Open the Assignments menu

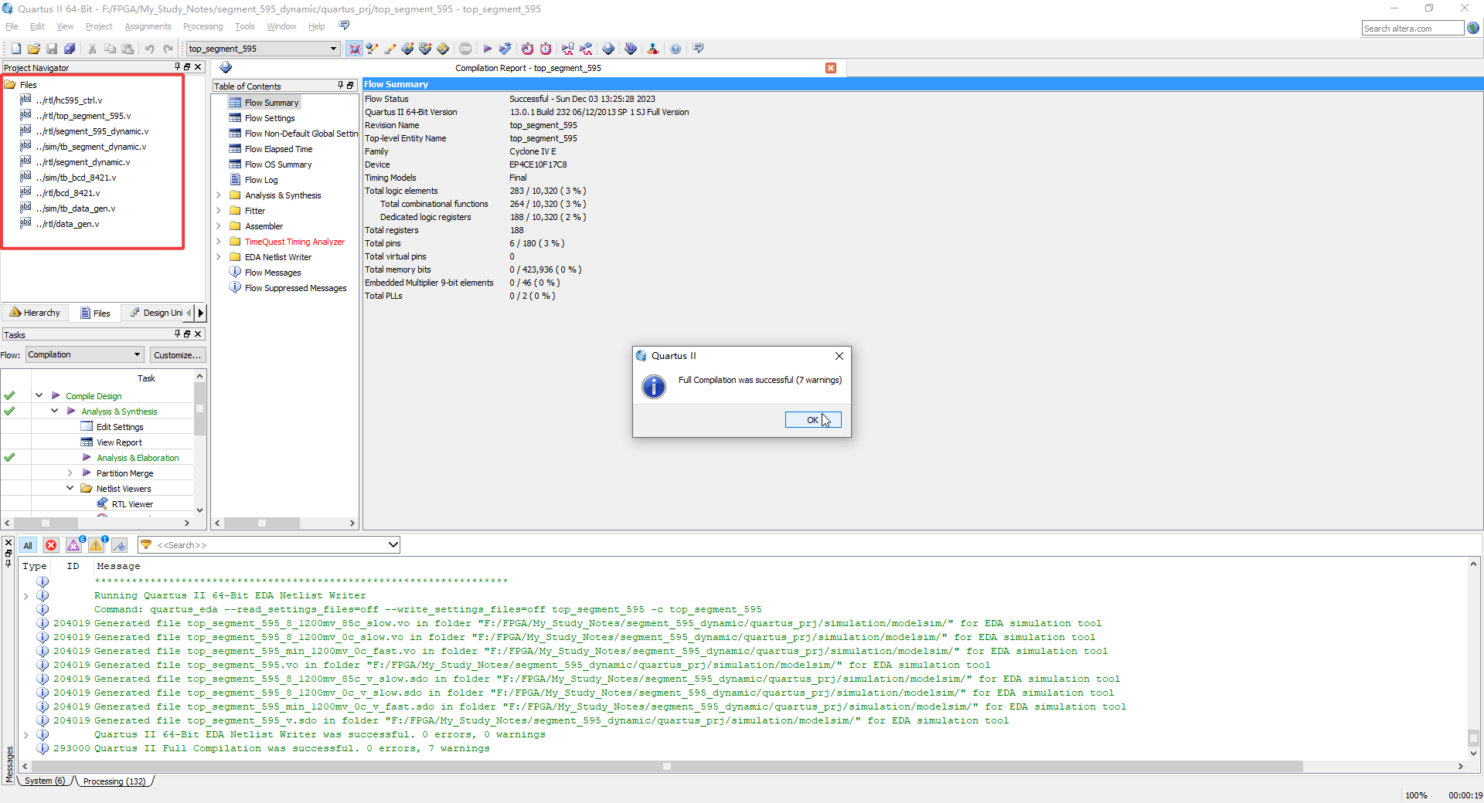(148, 26)
